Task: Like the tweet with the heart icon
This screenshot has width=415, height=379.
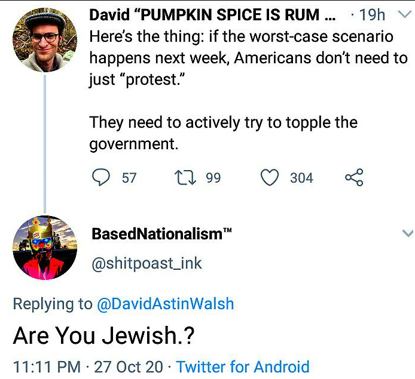Action: click(x=270, y=177)
